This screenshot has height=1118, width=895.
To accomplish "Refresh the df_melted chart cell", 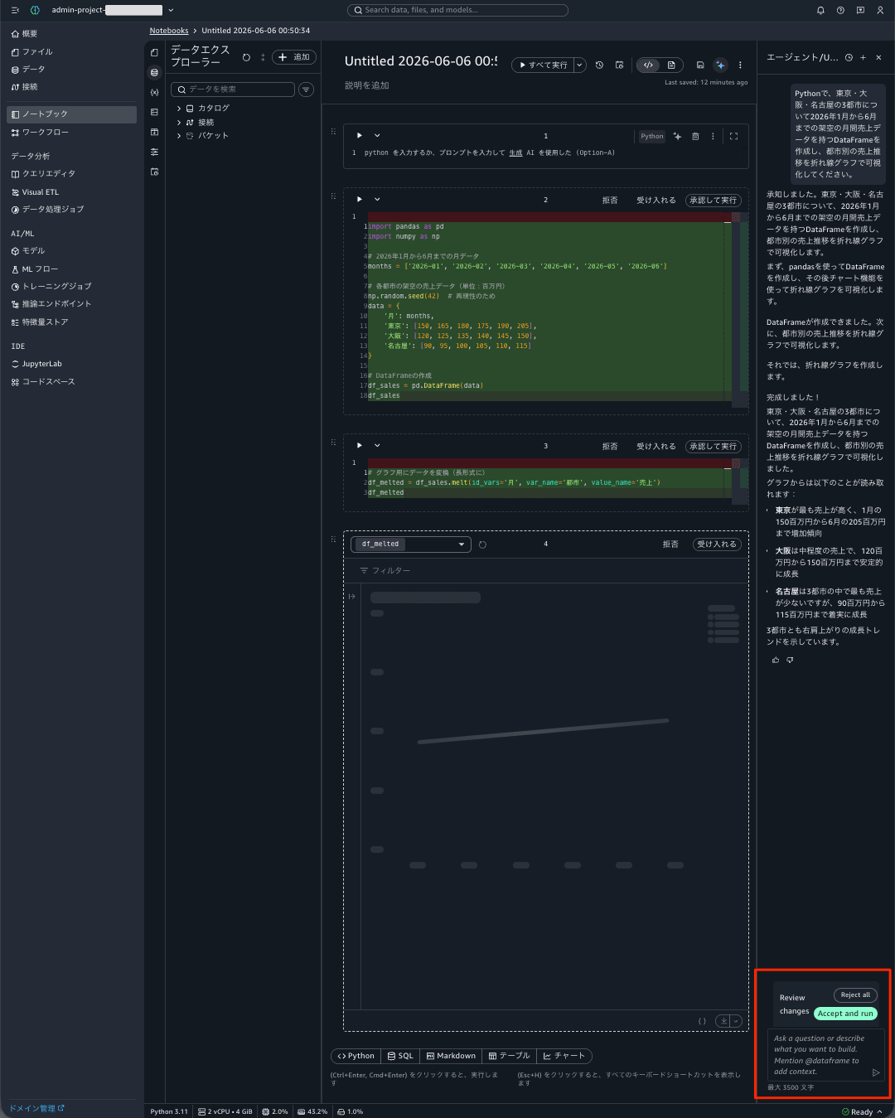I will pyautogui.click(x=482, y=544).
